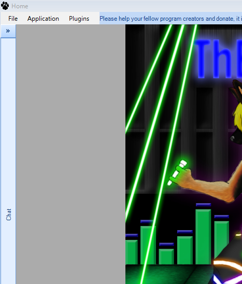Click the paw print app icon
242x284 pixels.
click(5, 6)
